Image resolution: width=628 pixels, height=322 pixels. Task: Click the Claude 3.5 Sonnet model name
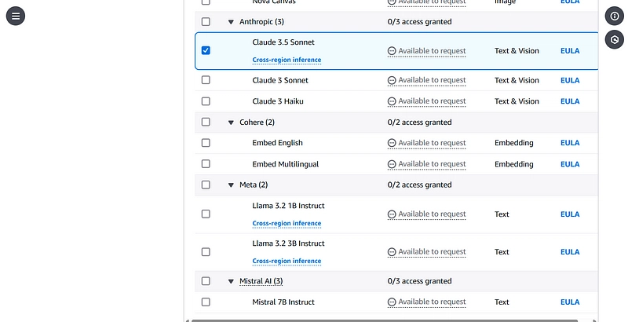pos(283,42)
